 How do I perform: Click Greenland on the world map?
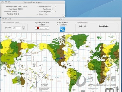(x=79, y=40)
